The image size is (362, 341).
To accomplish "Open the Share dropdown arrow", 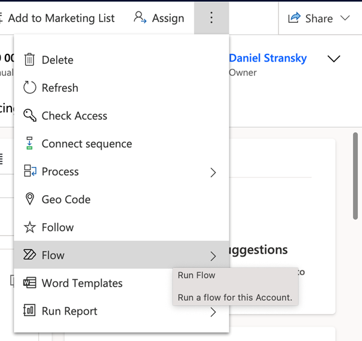I will tap(345, 19).
